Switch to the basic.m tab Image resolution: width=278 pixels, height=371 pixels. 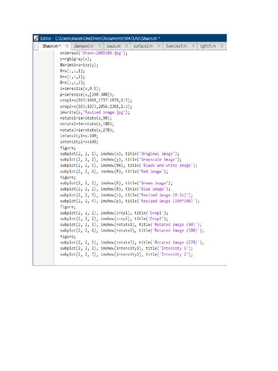tap(114, 46)
